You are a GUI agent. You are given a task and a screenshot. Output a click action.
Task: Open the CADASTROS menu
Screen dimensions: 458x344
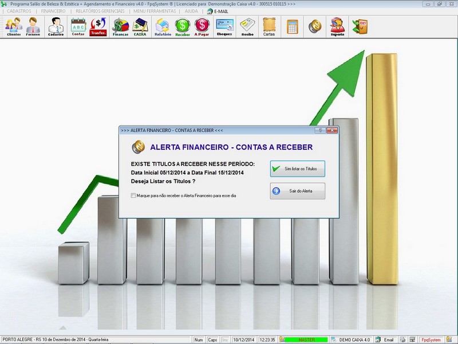(x=19, y=11)
